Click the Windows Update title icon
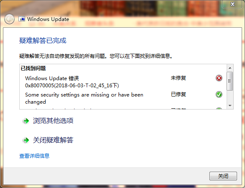The image size is (245, 188). [22, 19]
